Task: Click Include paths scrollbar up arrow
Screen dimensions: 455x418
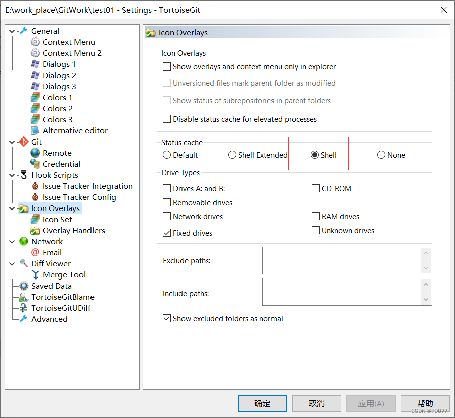Action: click(426, 284)
